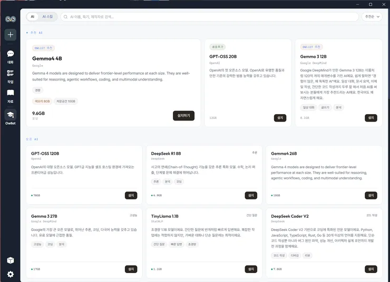This screenshot has width=390, height=282.
Task: Click the 메모리 8GB chip
Action: [42, 102]
